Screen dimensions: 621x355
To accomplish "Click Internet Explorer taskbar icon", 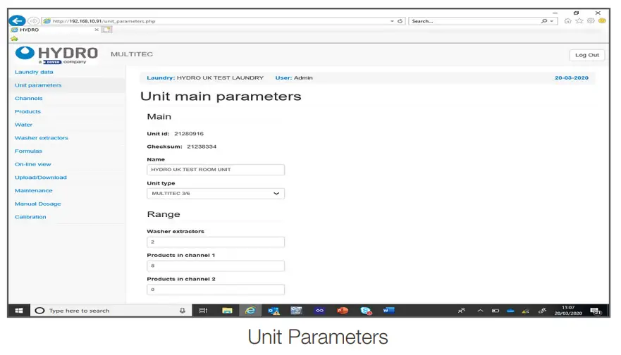I will (x=250, y=311).
